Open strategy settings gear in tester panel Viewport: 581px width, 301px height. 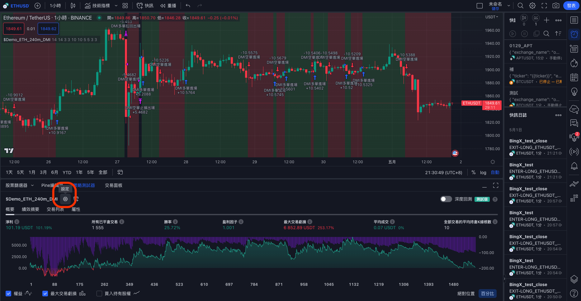point(65,199)
